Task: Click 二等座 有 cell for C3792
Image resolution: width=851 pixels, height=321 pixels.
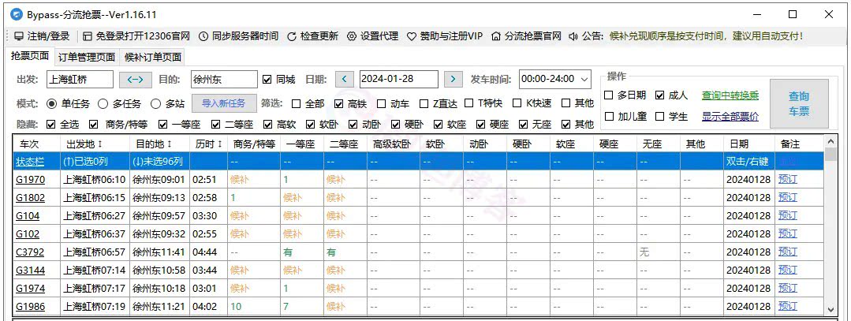Action: tap(345, 252)
